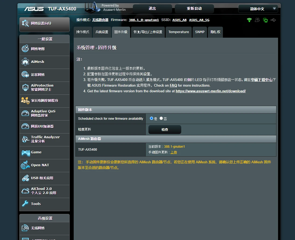This screenshot has width=295, height=240.
Task: Open the USB 相关应用 menu item
Action: pos(45,178)
